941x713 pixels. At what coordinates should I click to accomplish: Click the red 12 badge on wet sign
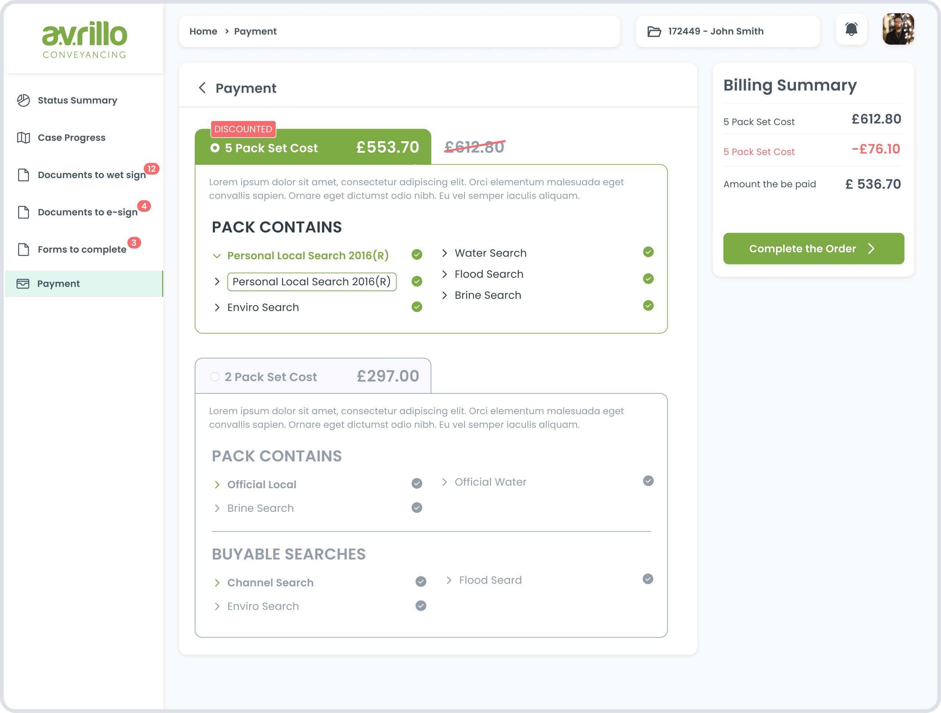click(x=151, y=169)
